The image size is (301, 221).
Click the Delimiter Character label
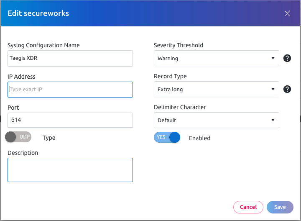[180, 107]
